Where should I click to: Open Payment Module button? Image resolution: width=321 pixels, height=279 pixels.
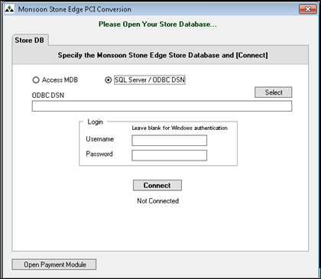[x=54, y=264]
